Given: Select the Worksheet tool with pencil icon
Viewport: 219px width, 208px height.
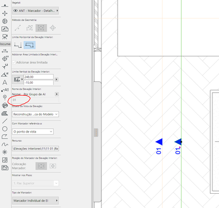Looking at the screenshot, I should 5,29.
